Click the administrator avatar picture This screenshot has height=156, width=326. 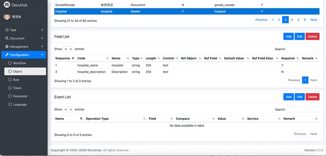[7, 17]
